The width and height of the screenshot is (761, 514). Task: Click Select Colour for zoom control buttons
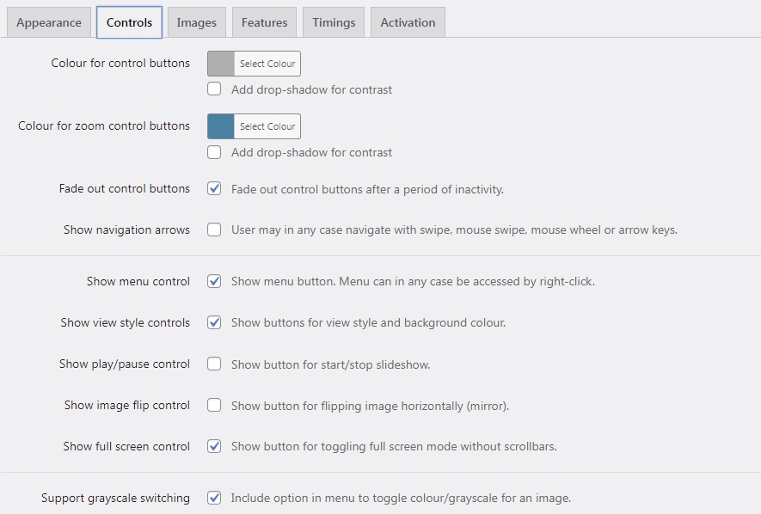(x=267, y=126)
